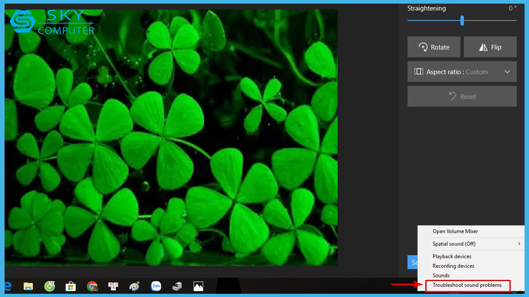Select Open Volume Mixer
Image resolution: width=529 pixels, height=297 pixels.
455,231
